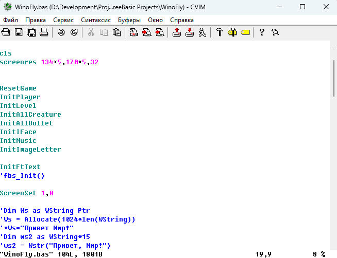
Task: Click the Save All files icon
Action: [x=31, y=32]
